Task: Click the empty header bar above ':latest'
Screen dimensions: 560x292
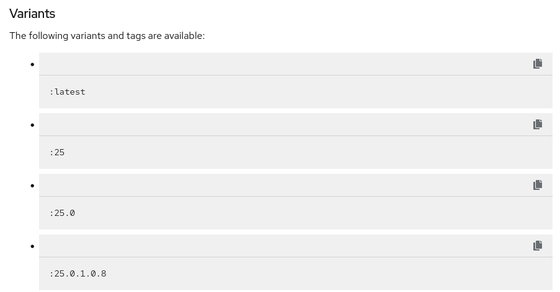Action: coord(279,64)
